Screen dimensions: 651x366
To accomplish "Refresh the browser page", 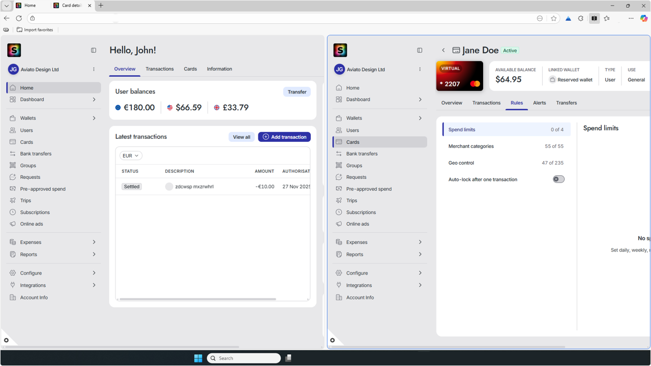I will 19,18.
